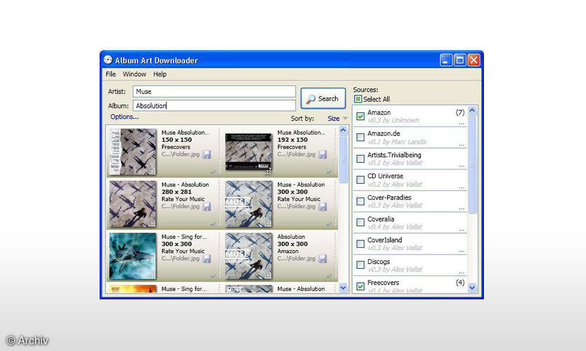This screenshot has height=351, width=586.
Task: Save the Muse - Sing for... 300 x 300 cover
Action: click(207, 259)
